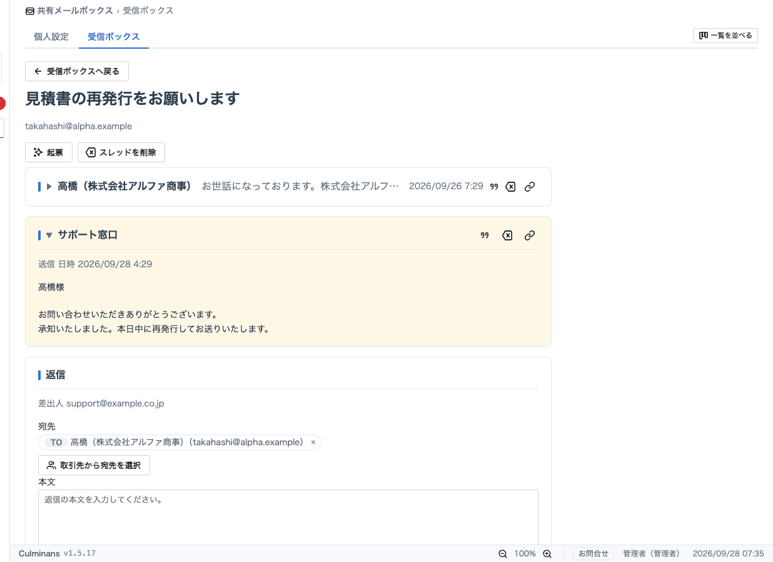Click the takahashi@alpha.example sender address

tap(79, 126)
